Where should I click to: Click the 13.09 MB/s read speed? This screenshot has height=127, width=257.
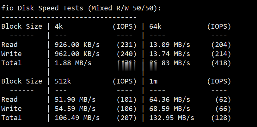click(170, 45)
